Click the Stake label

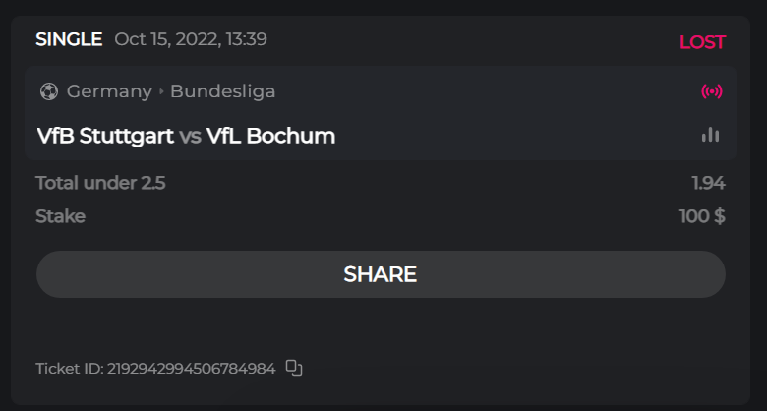[x=60, y=216]
